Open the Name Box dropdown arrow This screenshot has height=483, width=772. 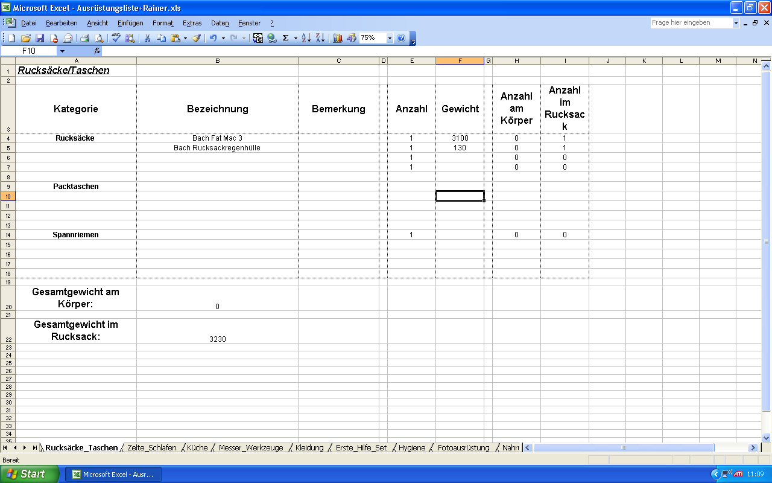pyautogui.click(x=62, y=51)
